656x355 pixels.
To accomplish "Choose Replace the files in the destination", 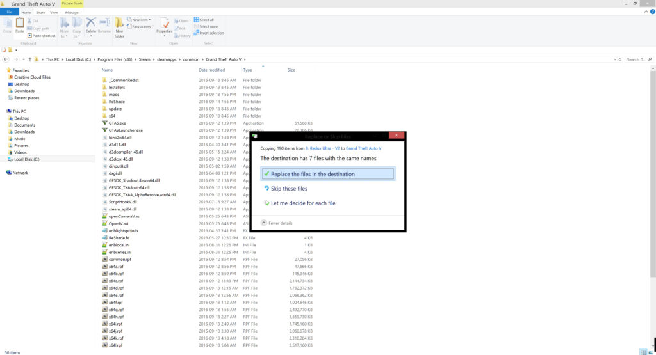I will [x=327, y=174].
